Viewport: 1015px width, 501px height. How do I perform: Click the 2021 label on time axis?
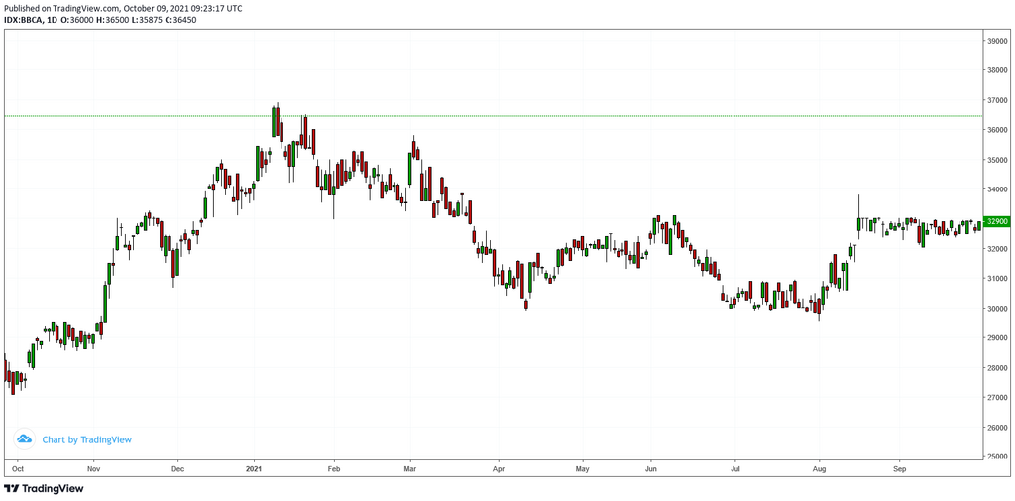click(255, 467)
